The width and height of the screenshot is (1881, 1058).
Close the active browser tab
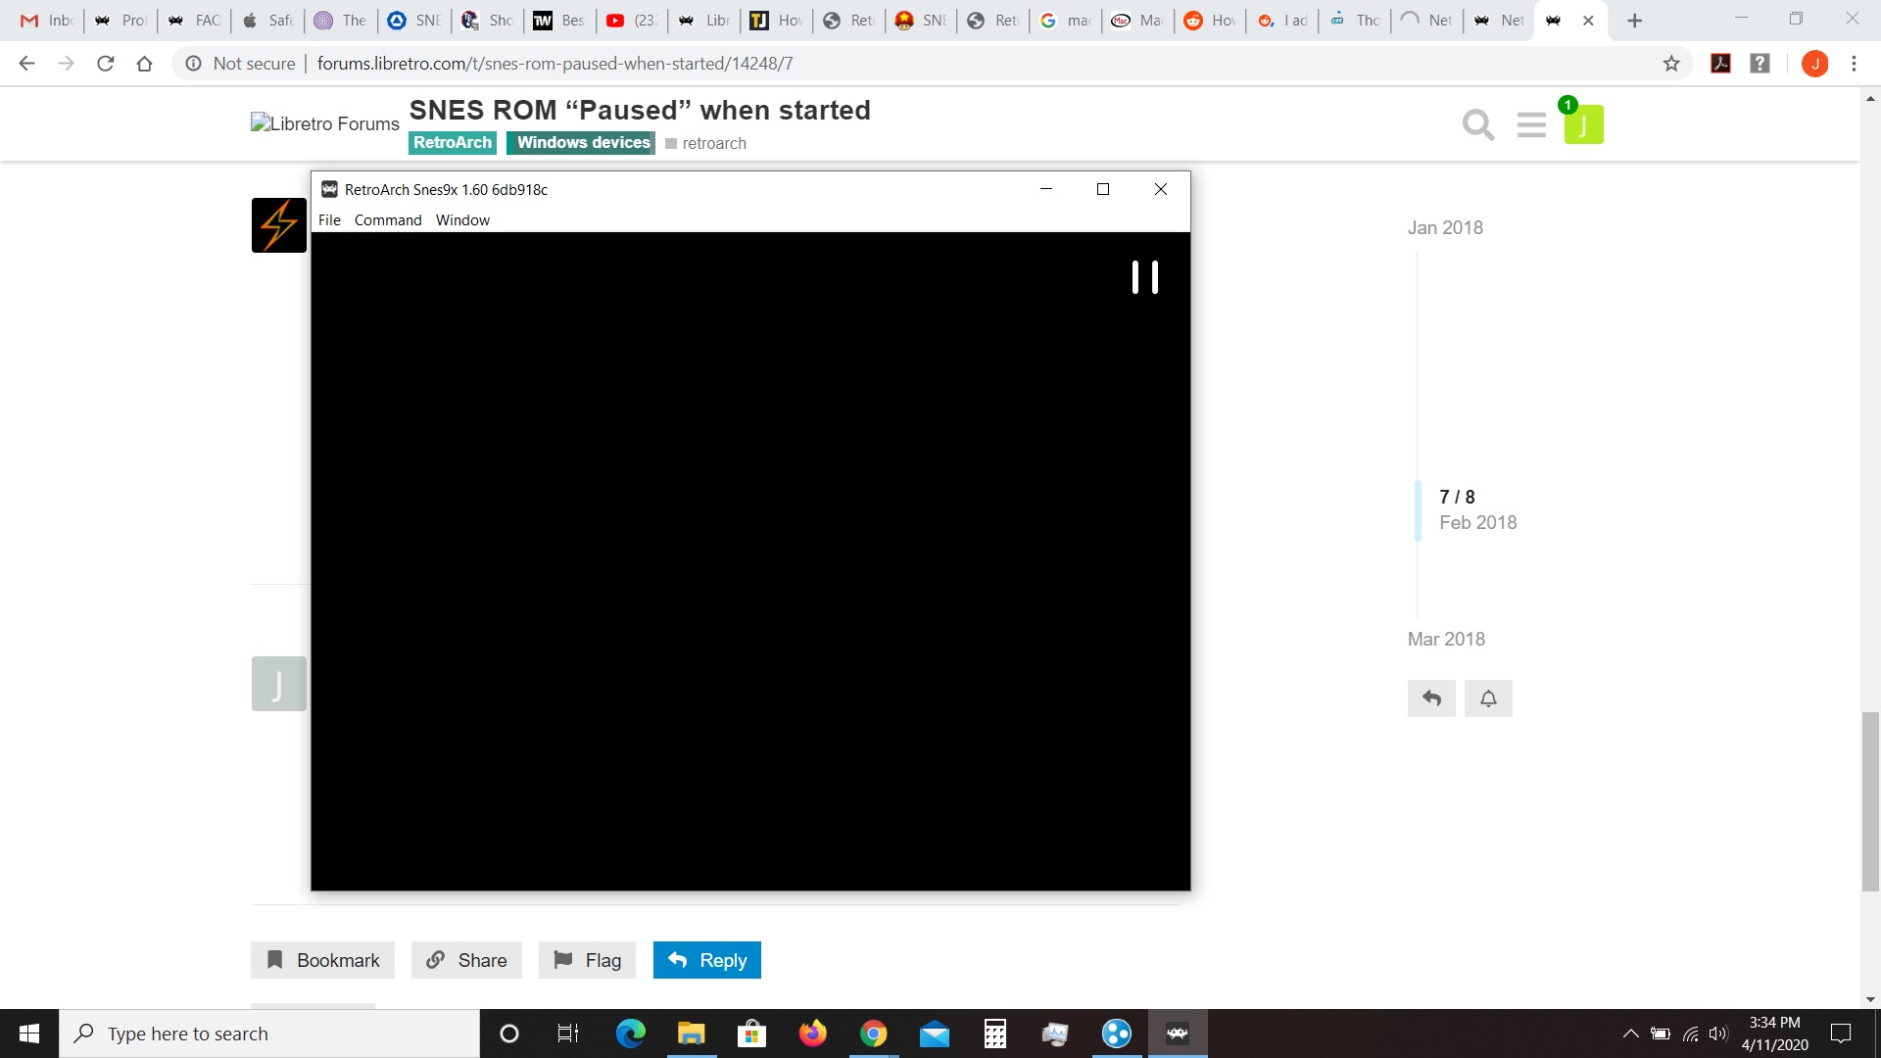pyautogui.click(x=1588, y=21)
